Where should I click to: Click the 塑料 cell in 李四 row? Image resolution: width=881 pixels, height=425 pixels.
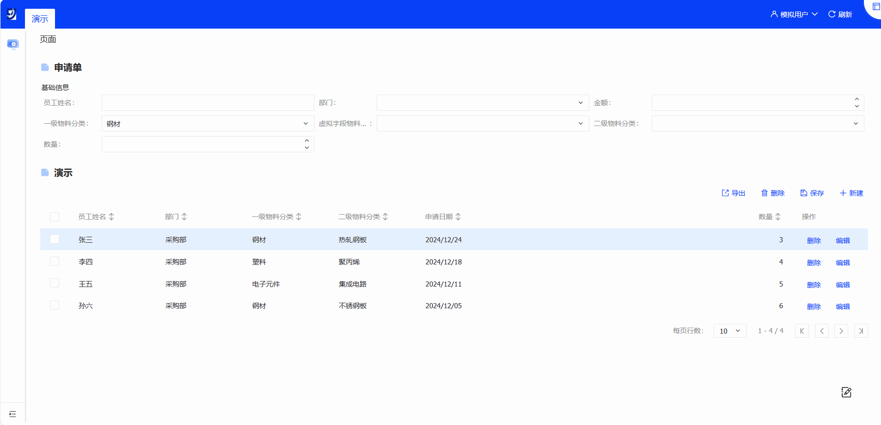point(259,262)
